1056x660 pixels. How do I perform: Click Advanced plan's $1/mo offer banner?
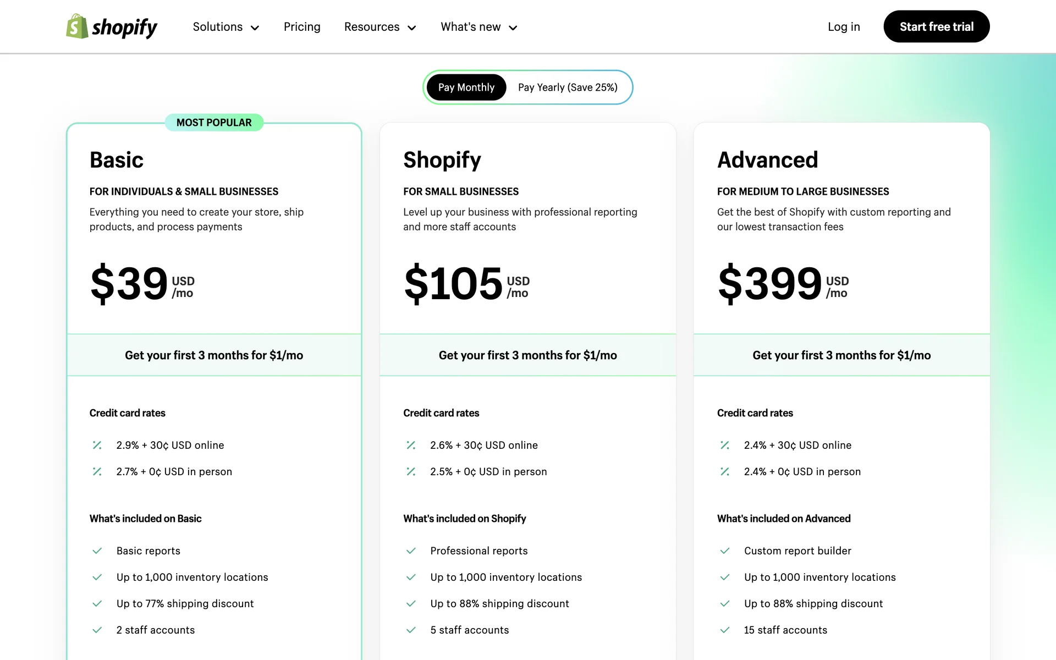click(842, 355)
